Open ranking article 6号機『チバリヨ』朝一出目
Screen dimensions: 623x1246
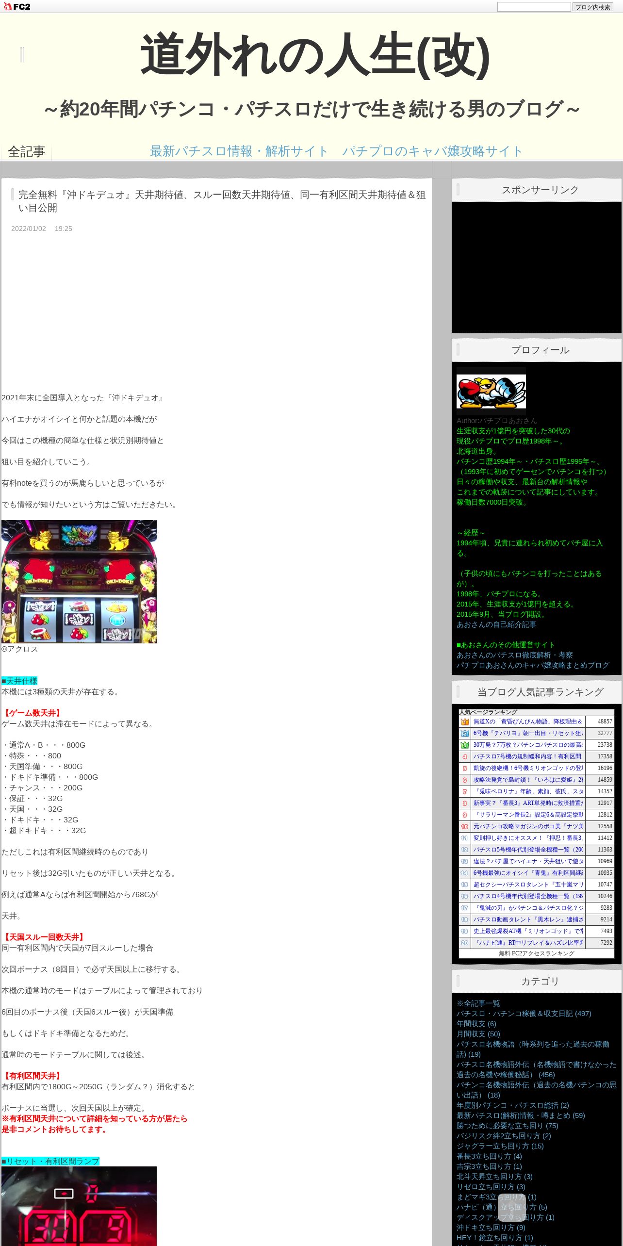coord(528,733)
